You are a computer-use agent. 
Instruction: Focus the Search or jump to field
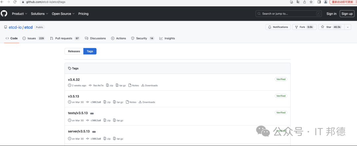(x=289, y=14)
